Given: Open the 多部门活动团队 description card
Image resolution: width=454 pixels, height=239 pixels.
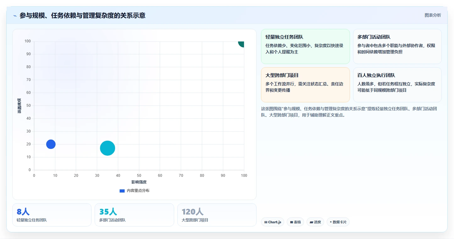Looking at the screenshot, I should click(397, 46).
